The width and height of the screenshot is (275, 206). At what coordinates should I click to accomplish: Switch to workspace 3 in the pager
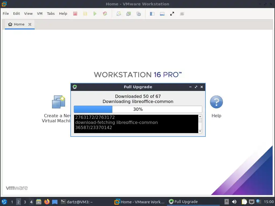click(x=25, y=202)
